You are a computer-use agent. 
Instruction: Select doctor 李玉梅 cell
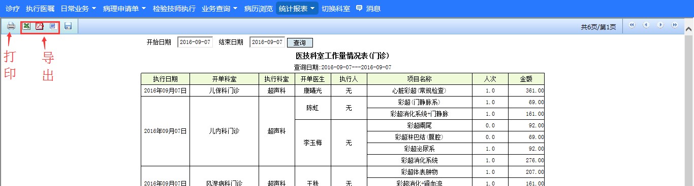[313, 143]
